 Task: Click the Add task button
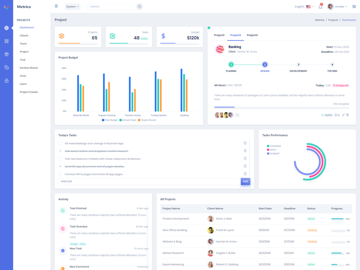coord(245,181)
